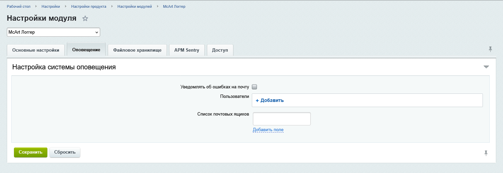Select the Оповещение tab
Image resolution: width=503 pixels, height=173 pixels.
click(86, 50)
